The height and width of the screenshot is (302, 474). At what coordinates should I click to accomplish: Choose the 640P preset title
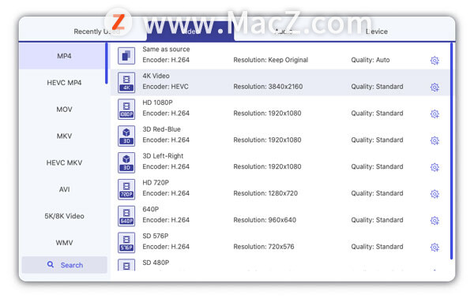tap(151, 209)
